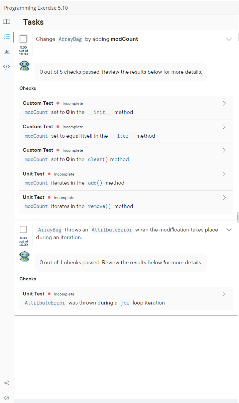This screenshot has width=239, height=403.
Task: Switch to the Tasks checklist tab in sidebar
Action: (6, 37)
